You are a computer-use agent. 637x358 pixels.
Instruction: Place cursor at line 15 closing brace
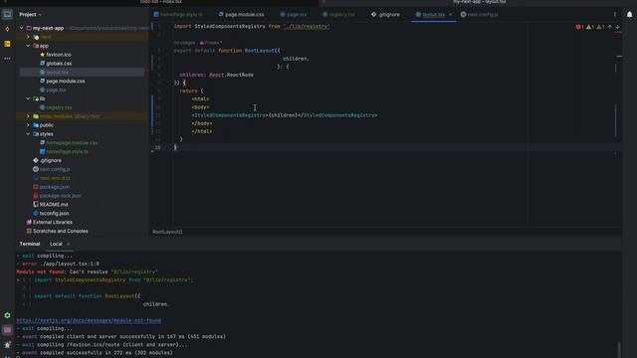click(175, 148)
